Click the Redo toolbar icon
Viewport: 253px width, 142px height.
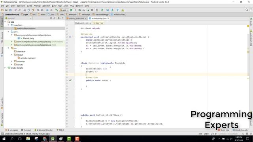point(20,10)
